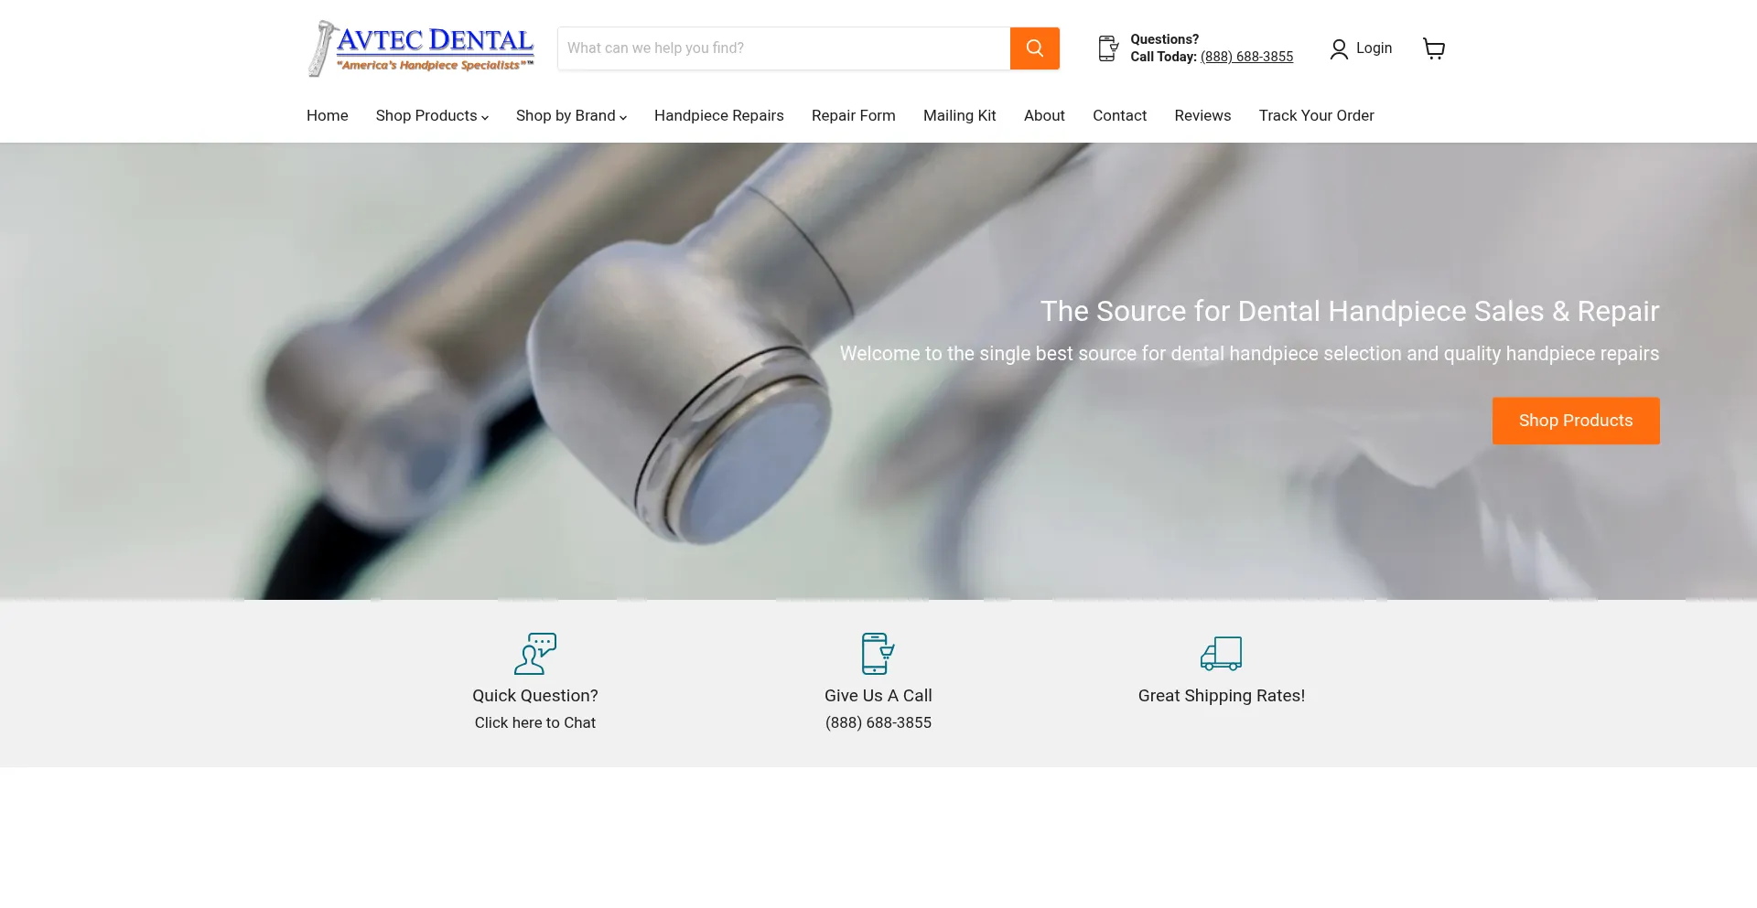
Task: Click the header phone number (888) 688-3855
Action: (1246, 57)
